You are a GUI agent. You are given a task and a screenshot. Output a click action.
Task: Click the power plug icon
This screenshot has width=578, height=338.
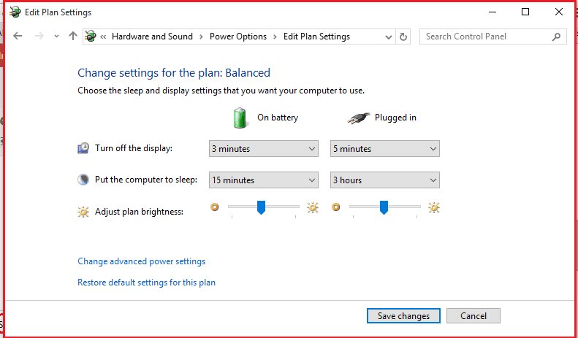(x=358, y=118)
